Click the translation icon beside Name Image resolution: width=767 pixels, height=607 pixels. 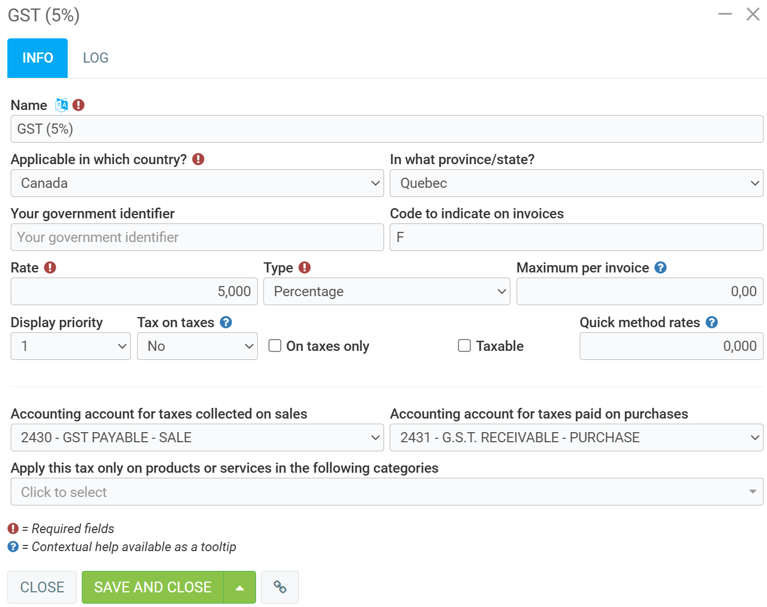(x=61, y=105)
